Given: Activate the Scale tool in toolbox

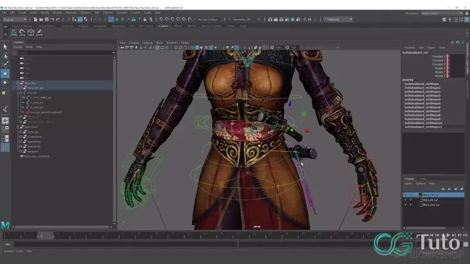Looking at the screenshot, I should [5, 92].
